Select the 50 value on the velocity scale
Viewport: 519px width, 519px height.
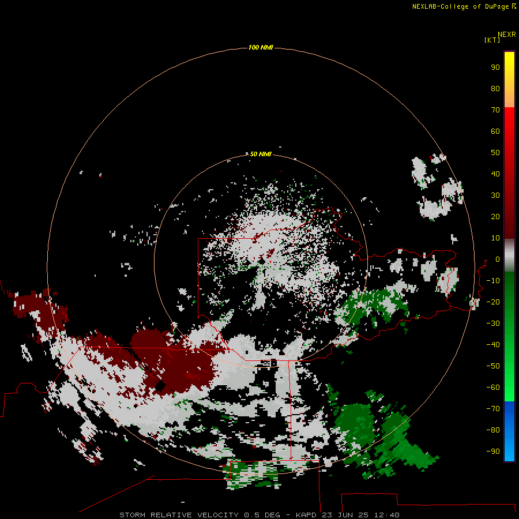[495, 153]
